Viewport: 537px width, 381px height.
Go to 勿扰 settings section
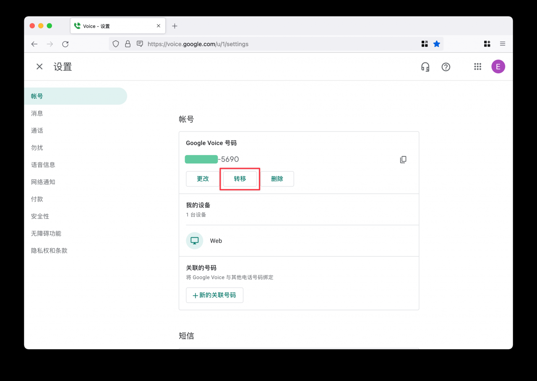[37, 148]
